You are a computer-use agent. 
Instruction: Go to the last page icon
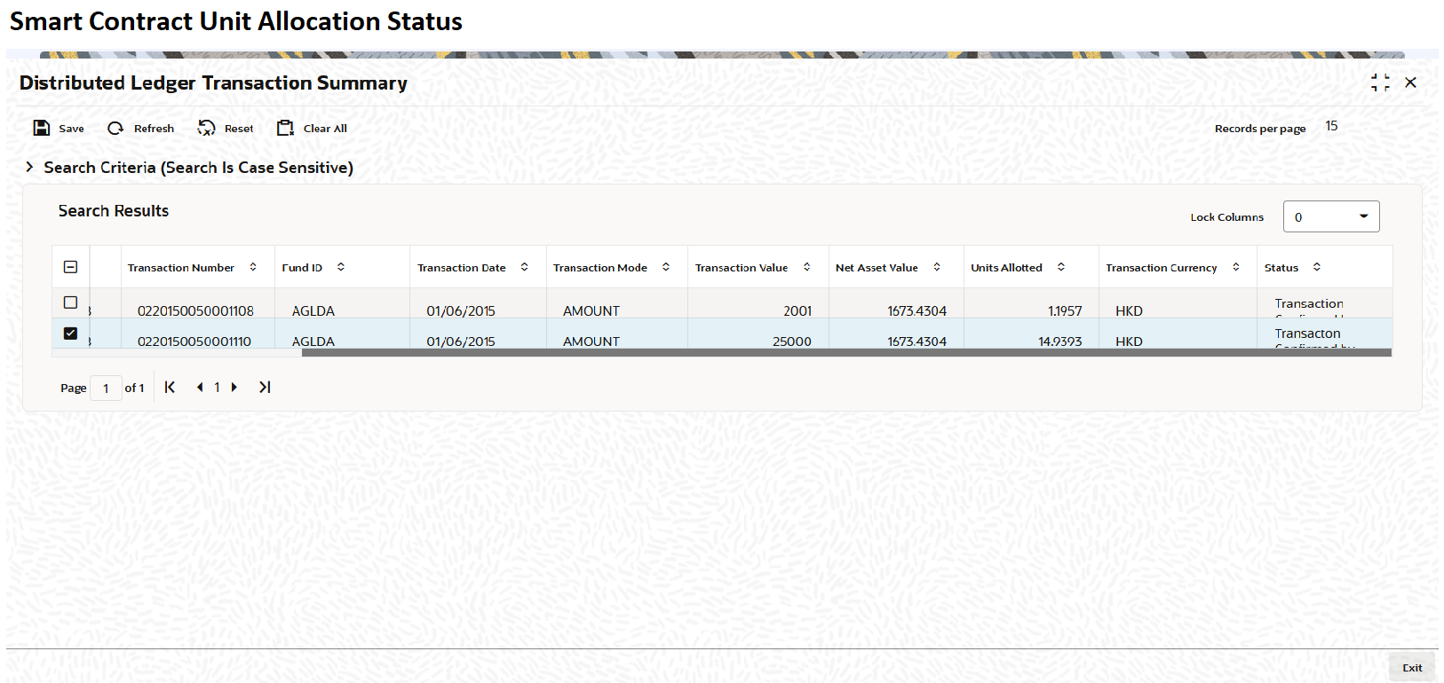(265, 387)
